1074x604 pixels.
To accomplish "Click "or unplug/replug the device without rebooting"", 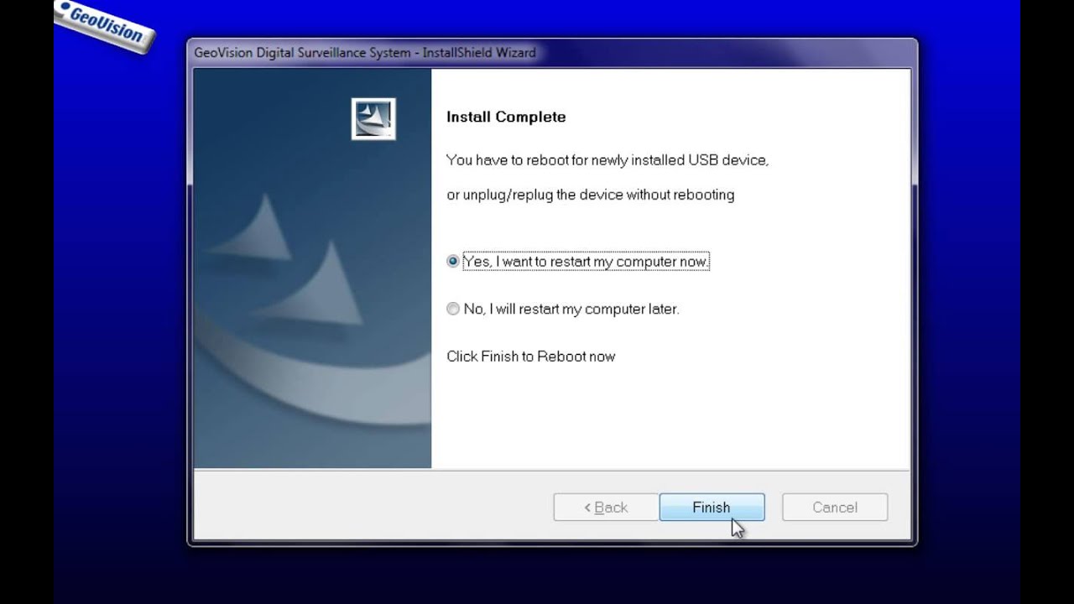I will 591,195.
